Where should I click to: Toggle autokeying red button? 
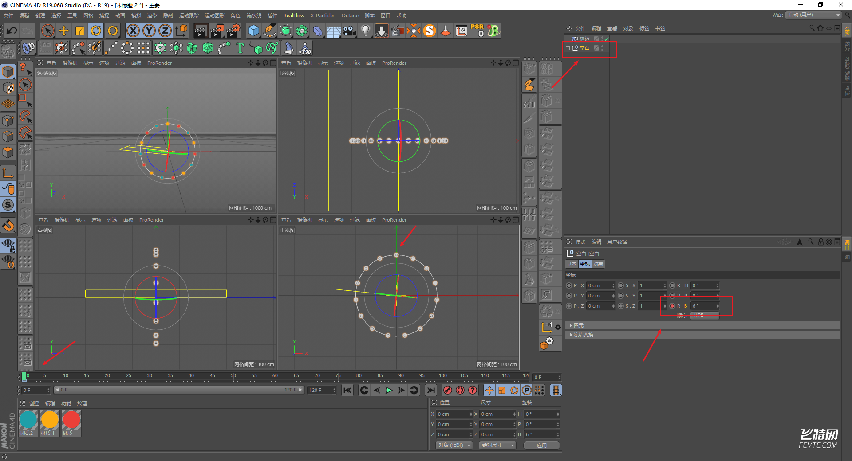[460, 390]
